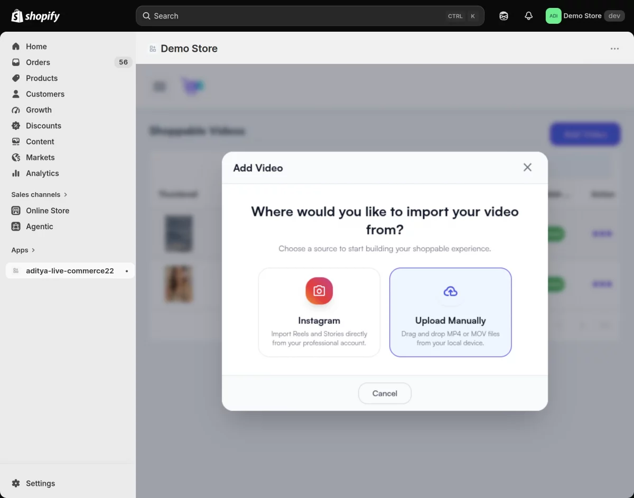Click the Products tag icon
Viewport: 634px width, 498px height.
tap(16, 78)
